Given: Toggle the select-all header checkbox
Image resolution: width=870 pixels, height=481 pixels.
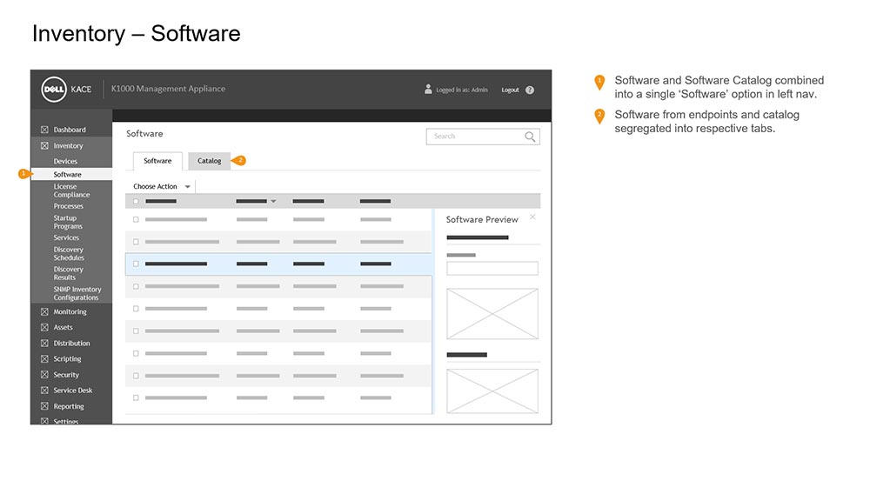Looking at the screenshot, I should [x=136, y=201].
